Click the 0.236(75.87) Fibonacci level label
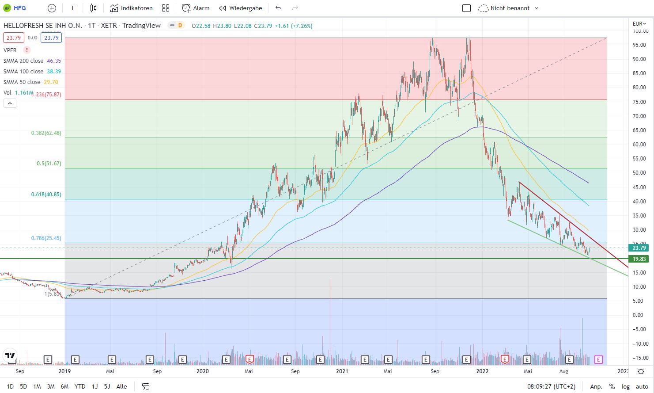654x393 pixels. (x=46, y=94)
